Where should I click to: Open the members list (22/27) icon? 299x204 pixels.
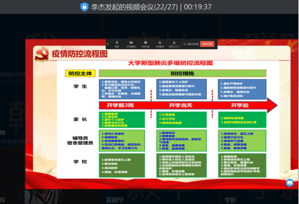tap(174, 44)
